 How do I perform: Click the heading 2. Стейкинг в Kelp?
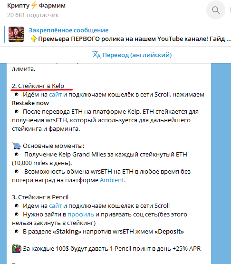click(38, 86)
